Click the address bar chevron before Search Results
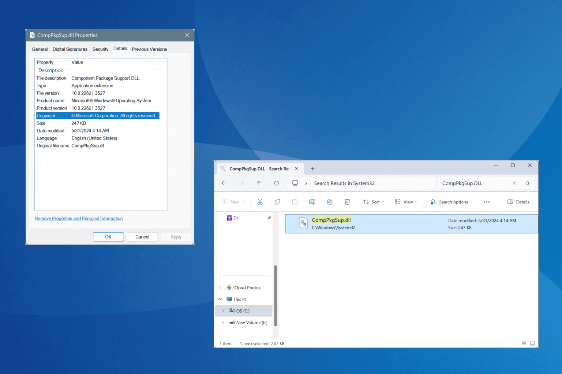562x374 pixels. (x=306, y=183)
